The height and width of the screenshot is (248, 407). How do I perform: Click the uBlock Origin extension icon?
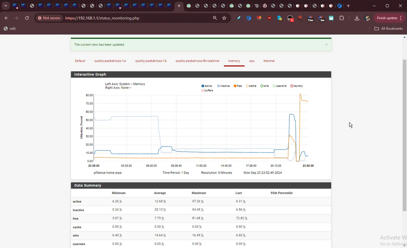[x=269, y=18]
